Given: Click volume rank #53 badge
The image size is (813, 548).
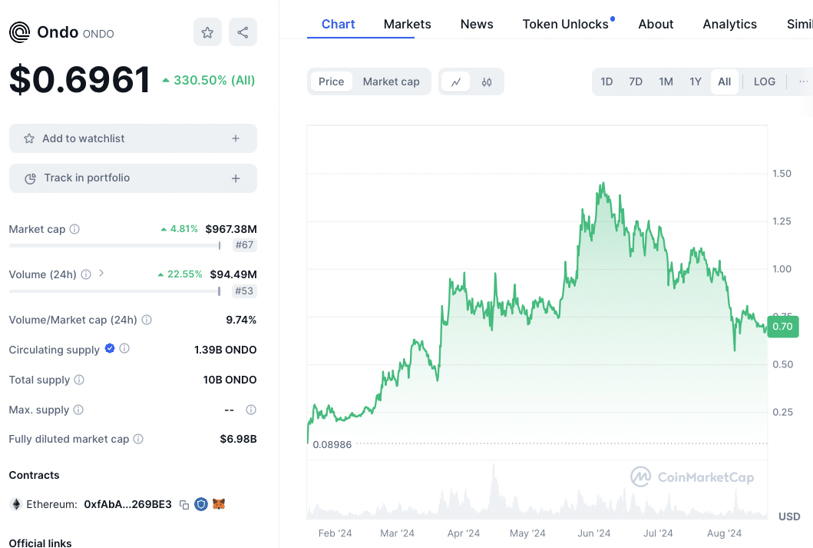Looking at the screenshot, I should click(244, 291).
